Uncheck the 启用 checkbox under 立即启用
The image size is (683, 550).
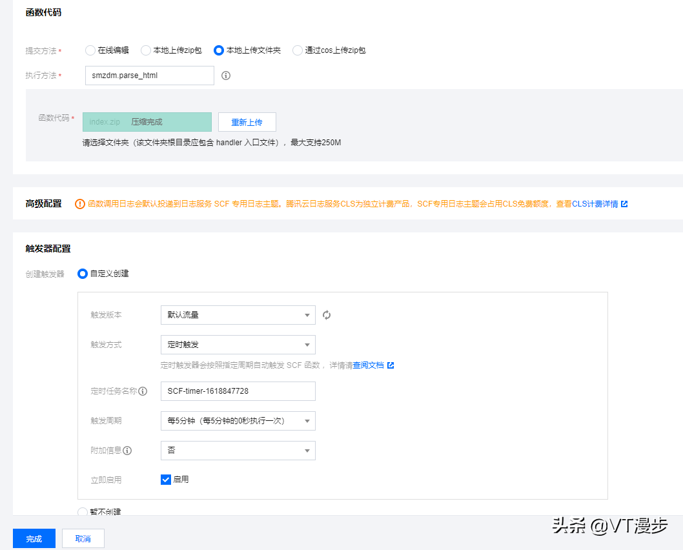point(165,480)
